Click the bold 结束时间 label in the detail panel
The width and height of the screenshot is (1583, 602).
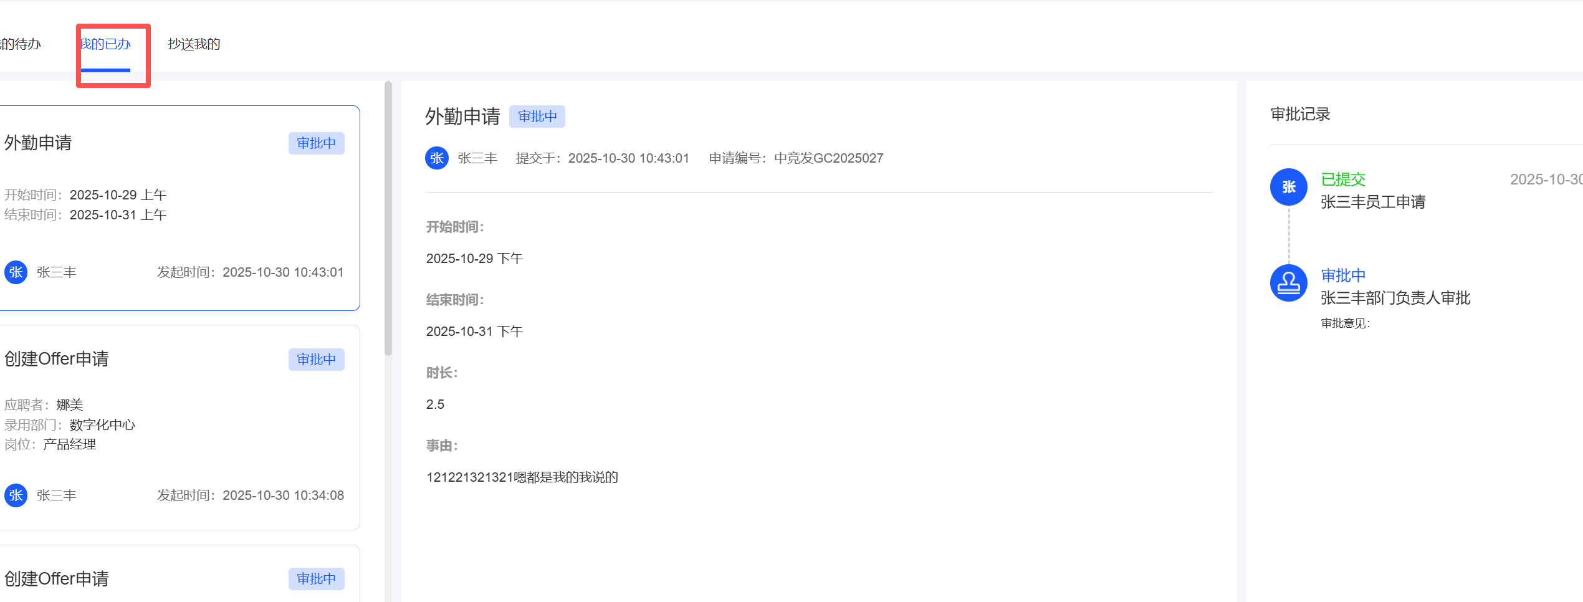pos(455,300)
